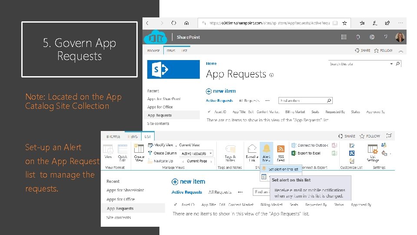The width and height of the screenshot is (417, 235).
Task: Open reading view icon in address bar
Action: (335, 23)
